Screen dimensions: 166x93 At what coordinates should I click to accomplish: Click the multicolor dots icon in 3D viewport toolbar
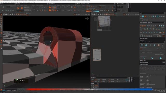point(27,14)
